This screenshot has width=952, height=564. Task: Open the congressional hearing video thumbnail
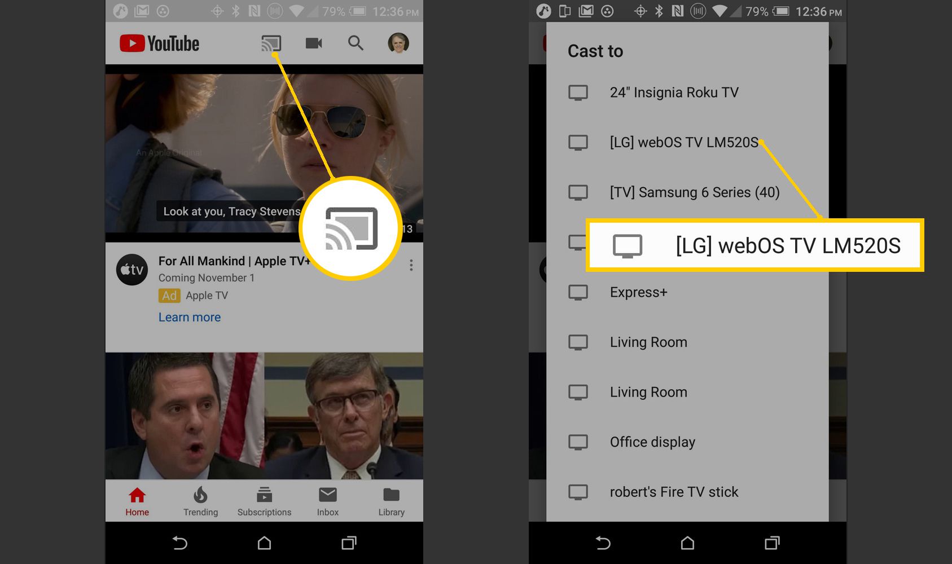click(x=264, y=416)
